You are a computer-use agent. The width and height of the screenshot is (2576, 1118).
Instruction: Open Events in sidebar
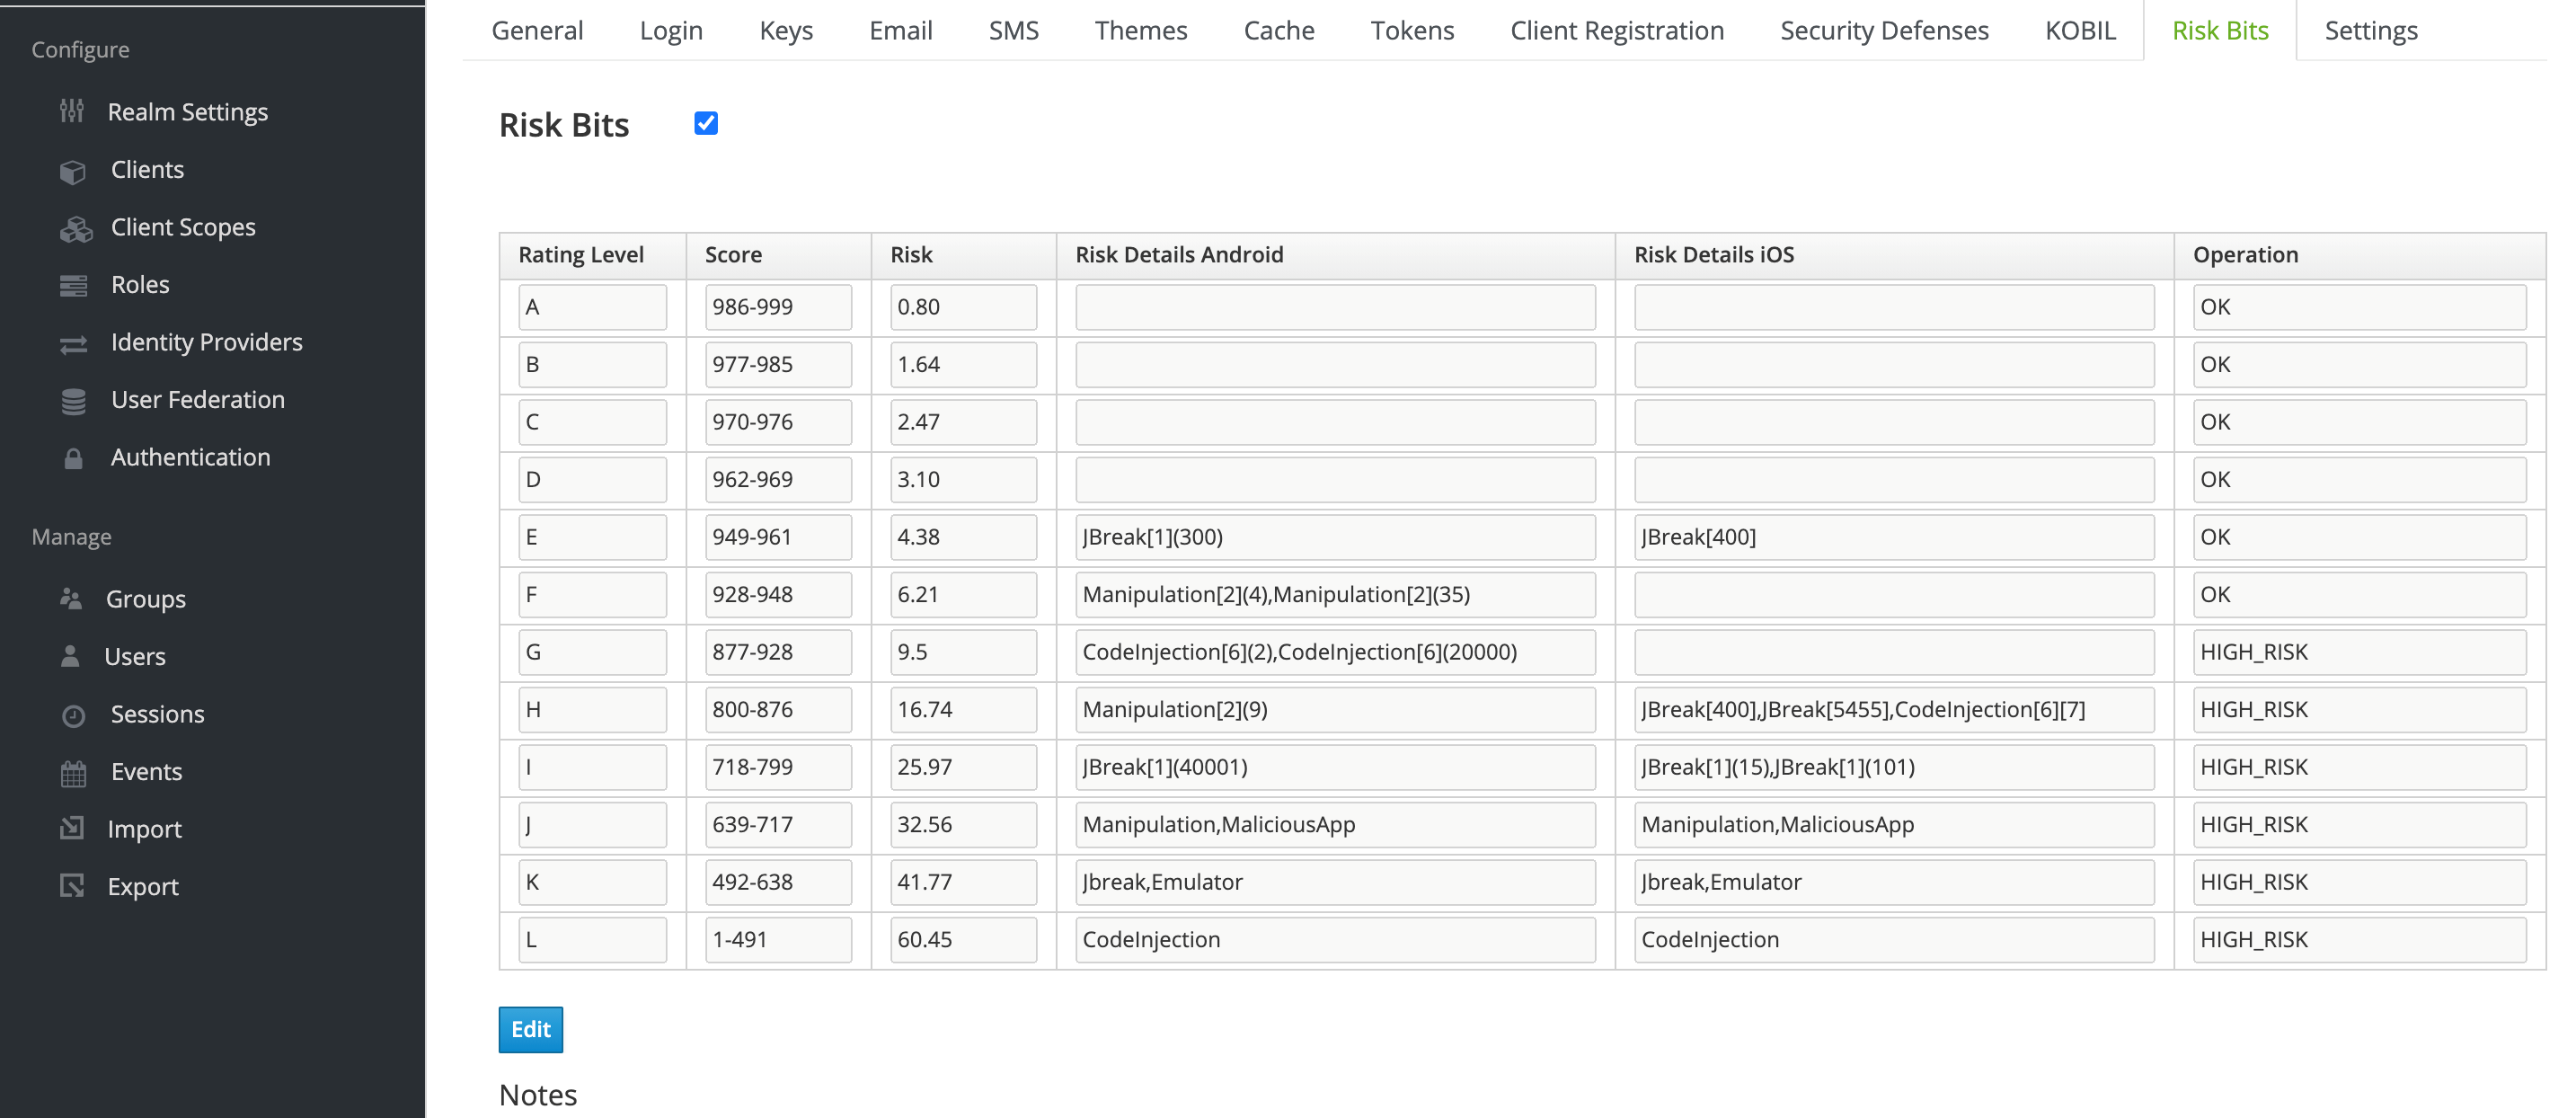[x=146, y=771]
